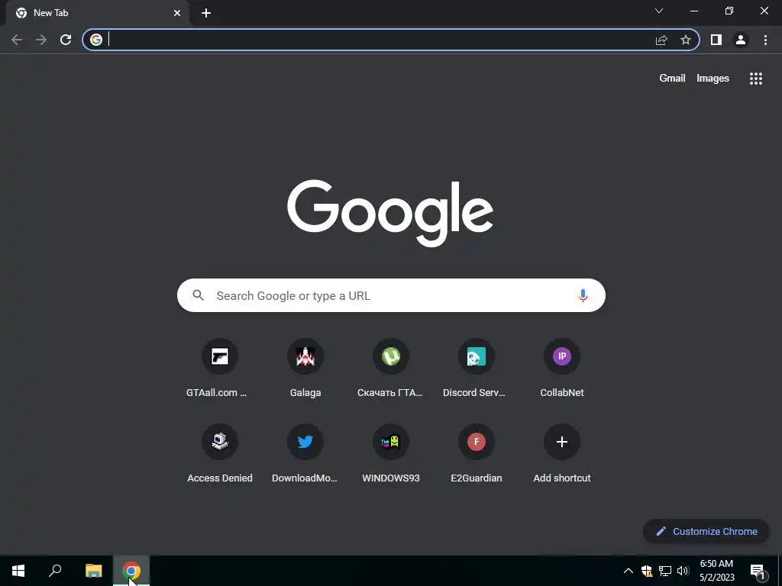The width and height of the screenshot is (782, 586).
Task: Open the volume speaker tray icon
Action: pos(683,571)
